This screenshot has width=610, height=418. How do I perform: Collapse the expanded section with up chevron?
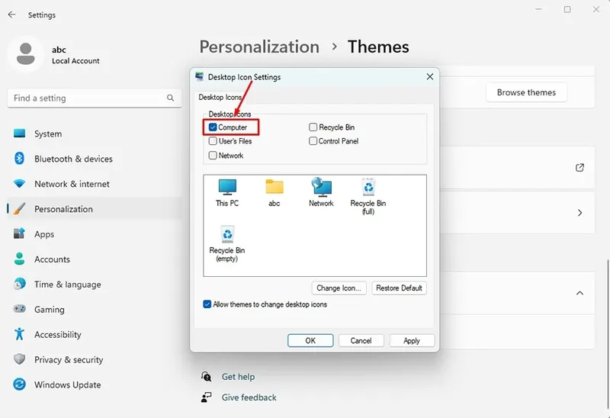[579, 293]
